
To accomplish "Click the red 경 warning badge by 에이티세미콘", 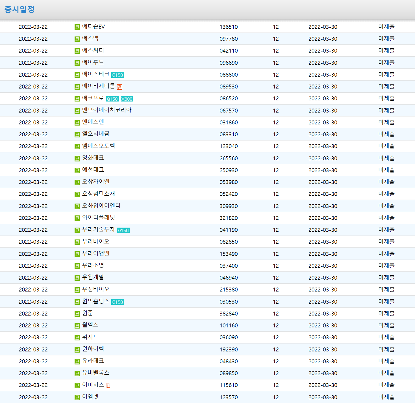I will point(119,87).
